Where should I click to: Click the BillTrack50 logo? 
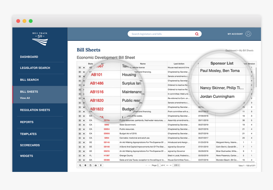tap(40, 39)
